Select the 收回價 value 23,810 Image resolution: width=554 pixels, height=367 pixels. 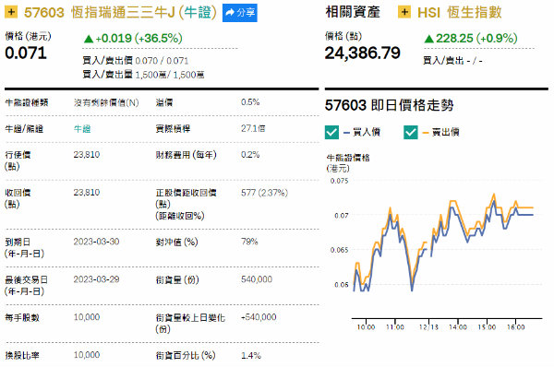(87, 193)
